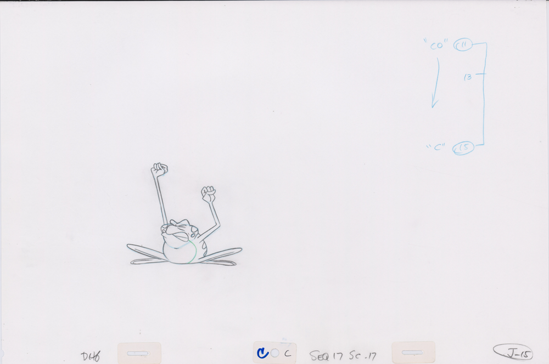Click the frog's round belly

pyautogui.click(x=181, y=252)
